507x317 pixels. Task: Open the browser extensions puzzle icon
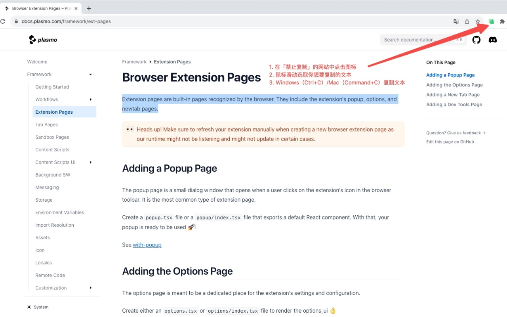pos(502,21)
